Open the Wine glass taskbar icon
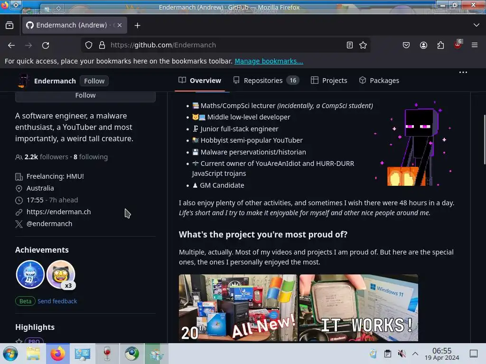Image resolution: width=486 pixels, height=364 pixels. click(107, 354)
